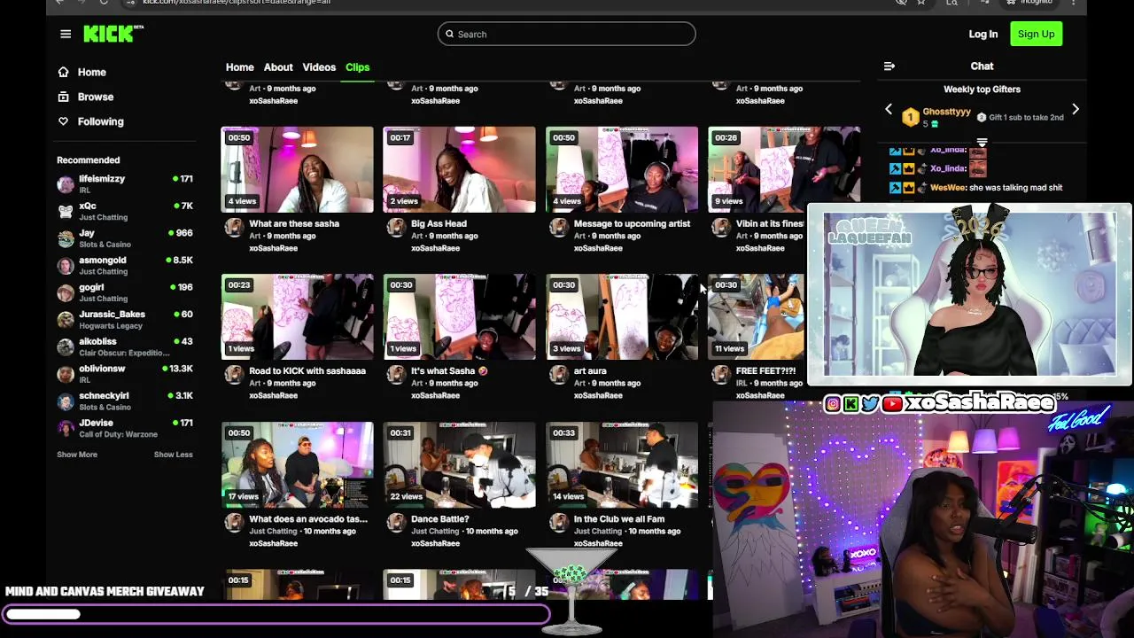The width and height of the screenshot is (1134, 638).
Task: Click the Browse sidebar icon
Action: pyautogui.click(x=63, y=97)
